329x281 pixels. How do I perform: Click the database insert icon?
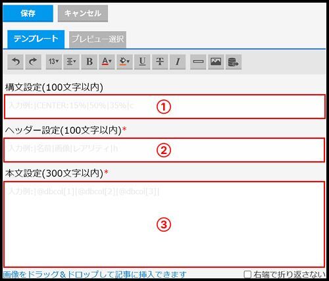tap(234, 62)
